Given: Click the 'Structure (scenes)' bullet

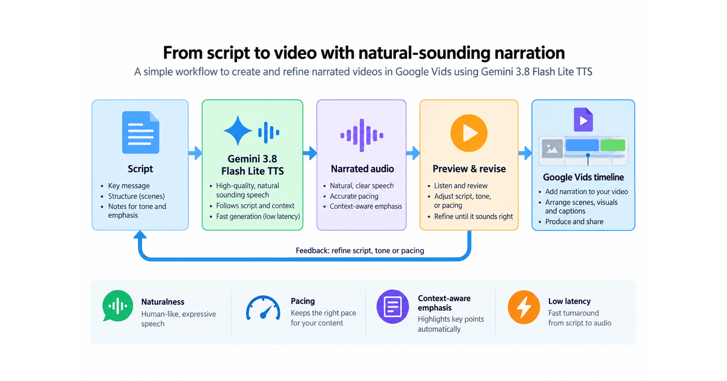Looking at the screenshot, I should click(136, 196).
